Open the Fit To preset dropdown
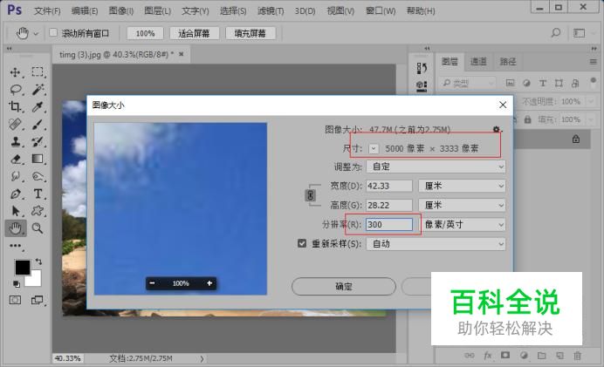 click(436, 167)
